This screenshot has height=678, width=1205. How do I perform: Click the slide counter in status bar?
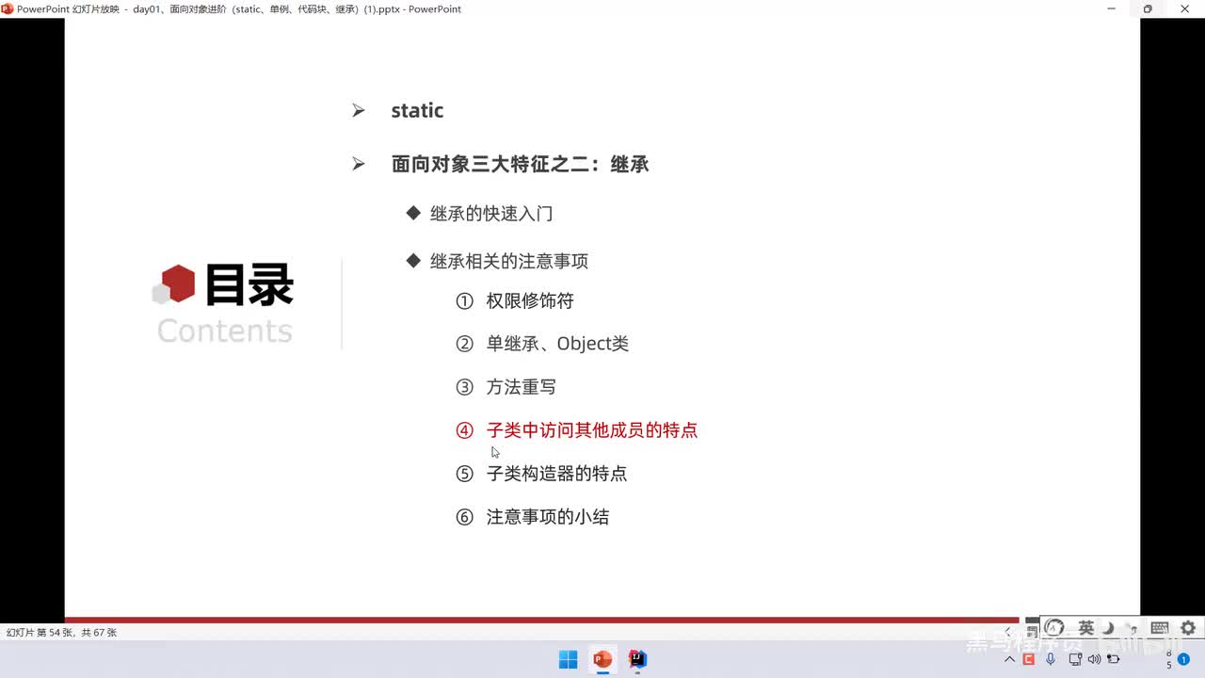click(61, 633)
